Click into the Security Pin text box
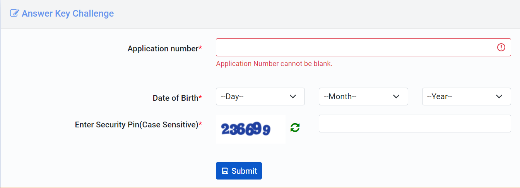 point(414,124)
